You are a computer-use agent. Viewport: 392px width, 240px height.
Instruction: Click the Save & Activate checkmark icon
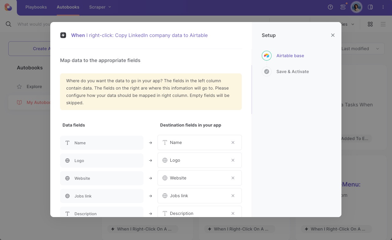pyautogui.click(x=267, y=72)
